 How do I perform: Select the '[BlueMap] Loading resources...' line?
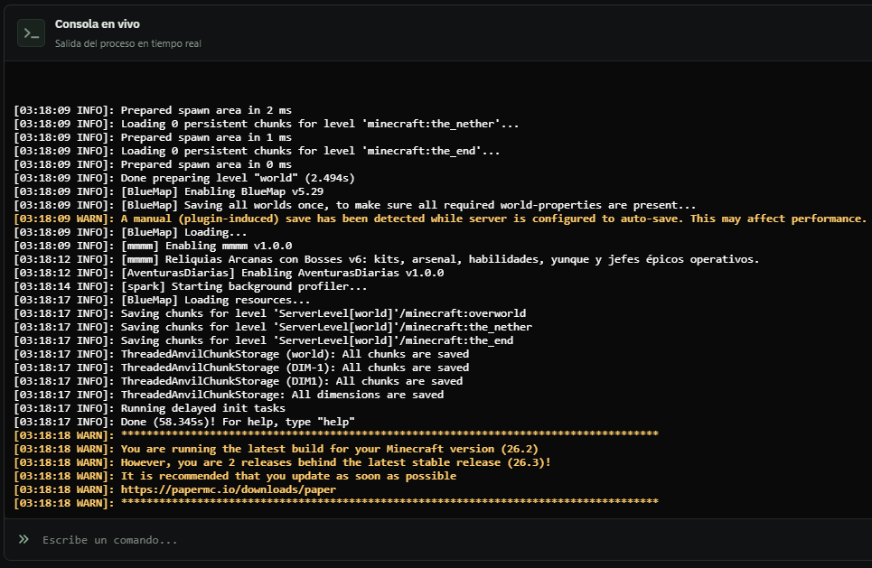pyautogui.click(x=163, y=300)
